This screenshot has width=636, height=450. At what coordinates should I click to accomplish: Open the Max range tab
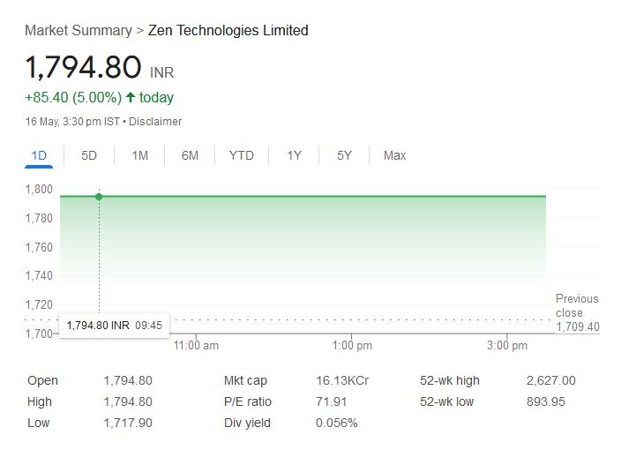click(x=394, y=155)
